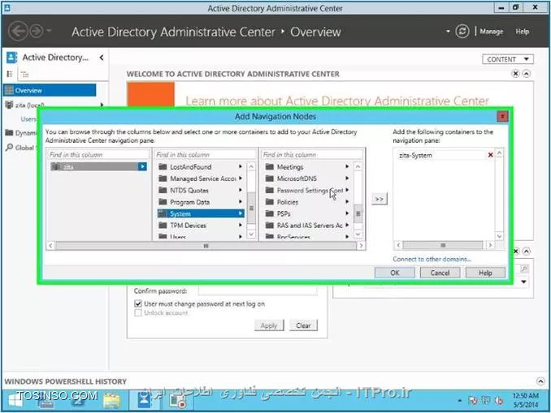Close the Welcome tile
Viewport: 551px width, 413px height.
click(x=515, y=74)
